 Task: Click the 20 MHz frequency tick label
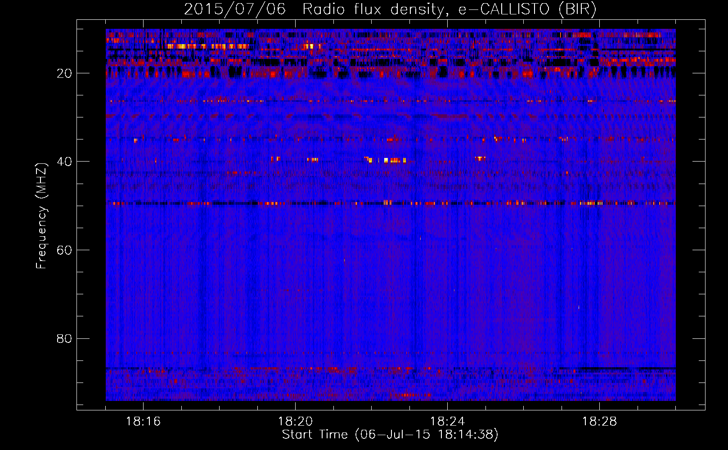64,73
